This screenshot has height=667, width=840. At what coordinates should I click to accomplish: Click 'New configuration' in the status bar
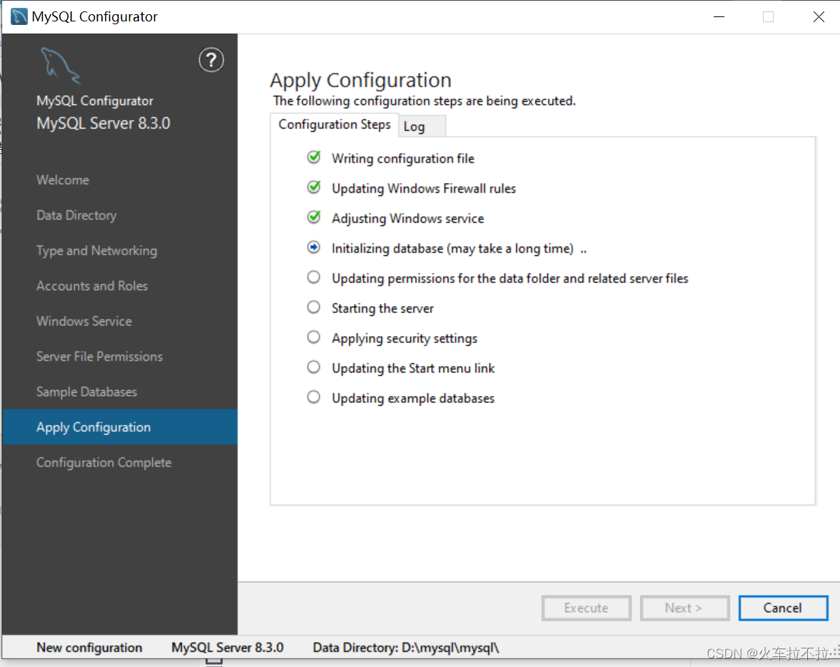pyautogui.click(x=89, y=648)
